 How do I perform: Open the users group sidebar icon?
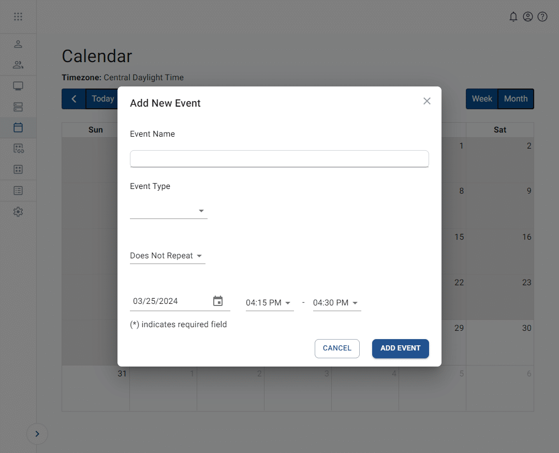point(18,65)
